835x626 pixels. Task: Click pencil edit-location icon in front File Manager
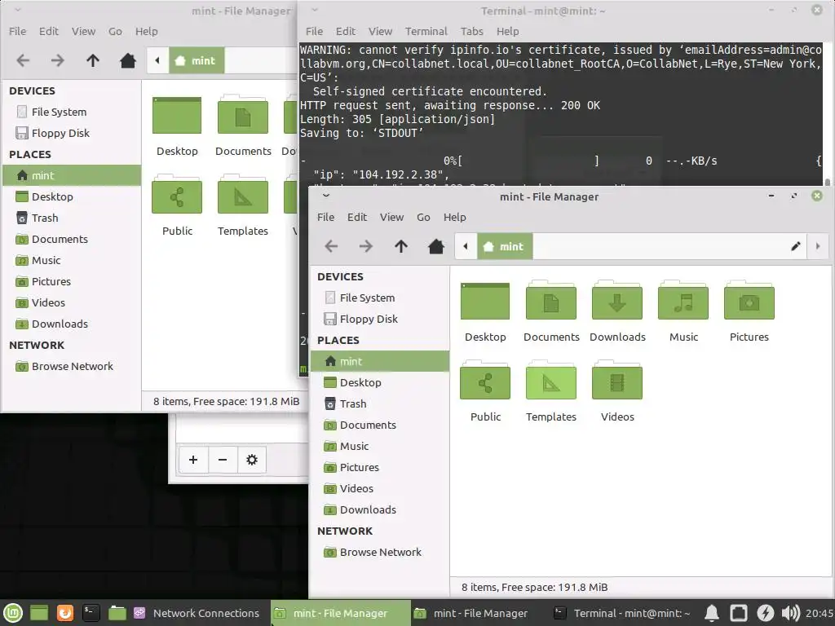[796, 246]
